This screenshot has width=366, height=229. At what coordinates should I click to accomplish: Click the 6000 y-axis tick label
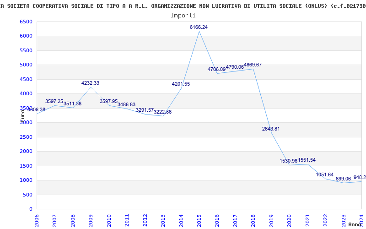pos(26,36)
